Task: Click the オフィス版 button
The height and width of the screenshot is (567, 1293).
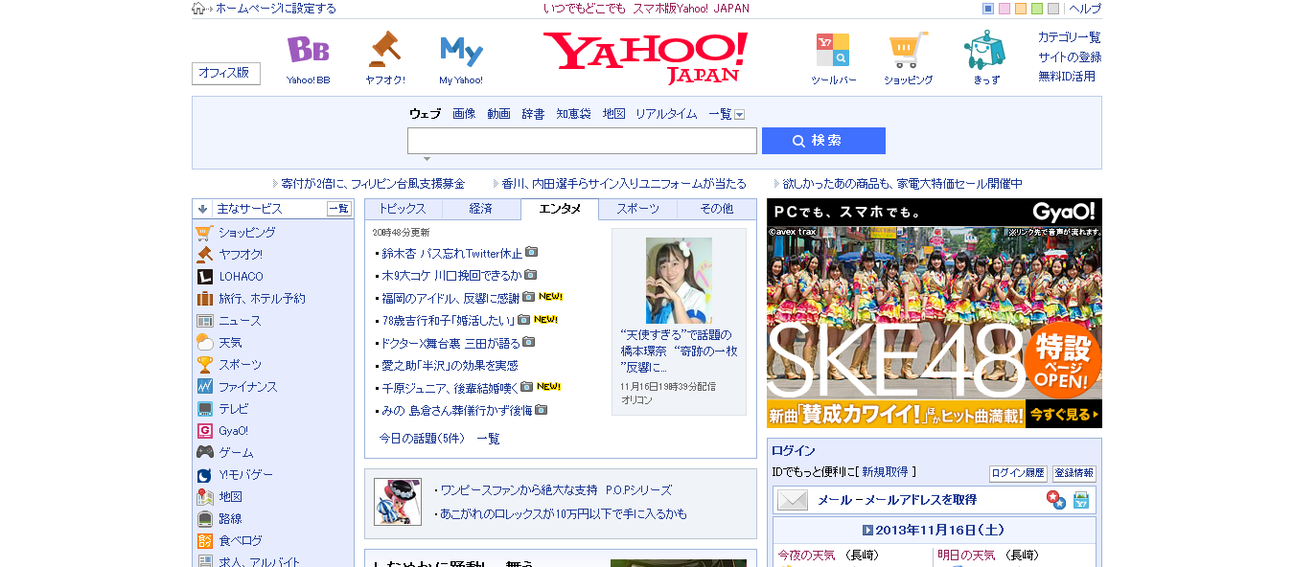Action: click(x=226, y=73)
